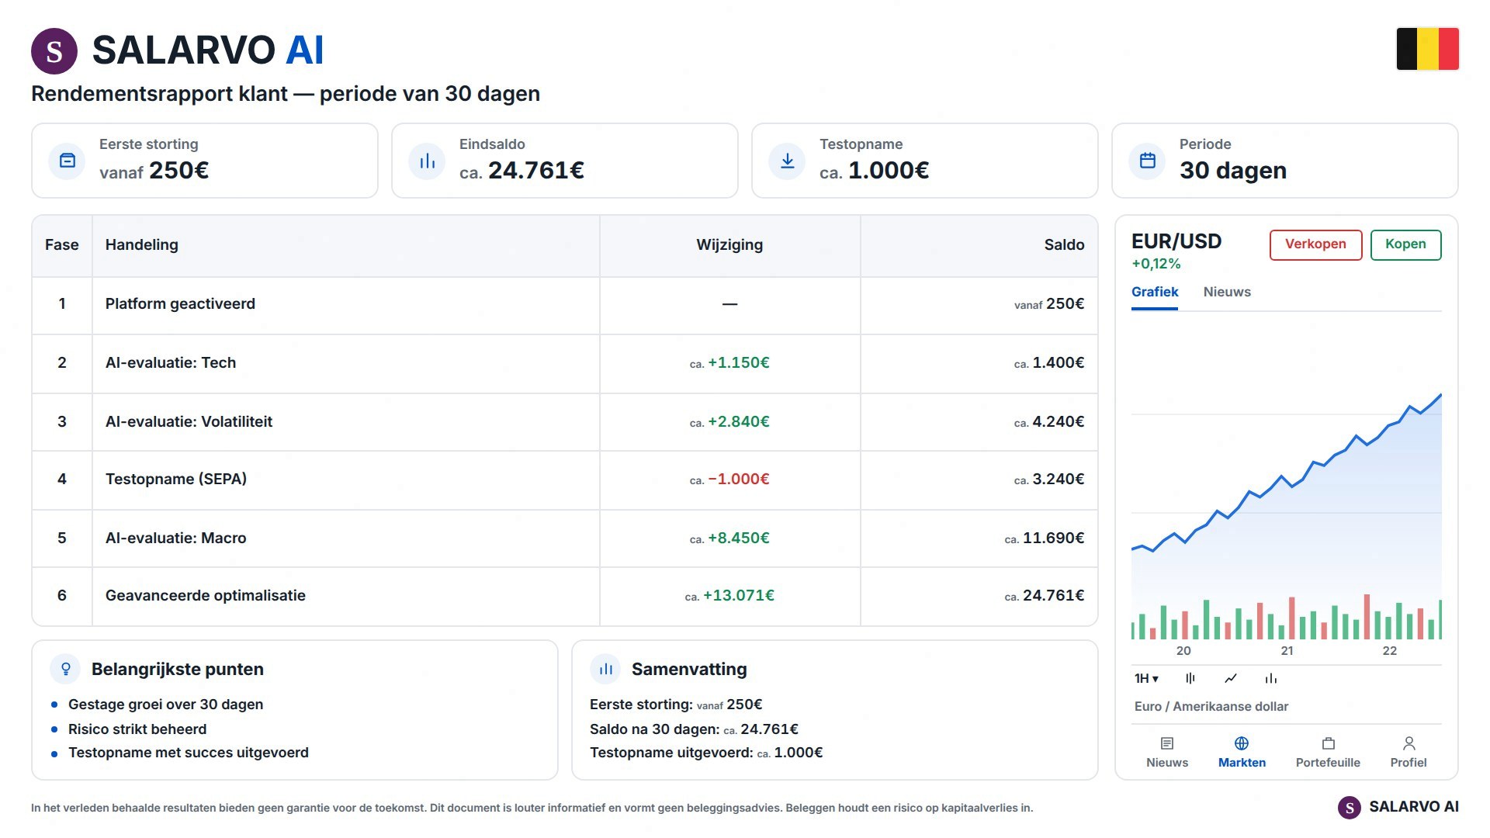1490x838 pixels.
Task: Select the line chart type icon
Action: [1231, 678]
